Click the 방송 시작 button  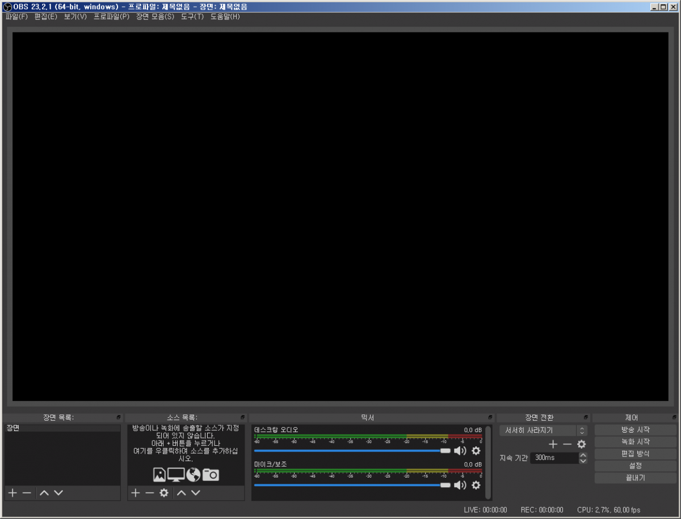[x=636, y=430]
